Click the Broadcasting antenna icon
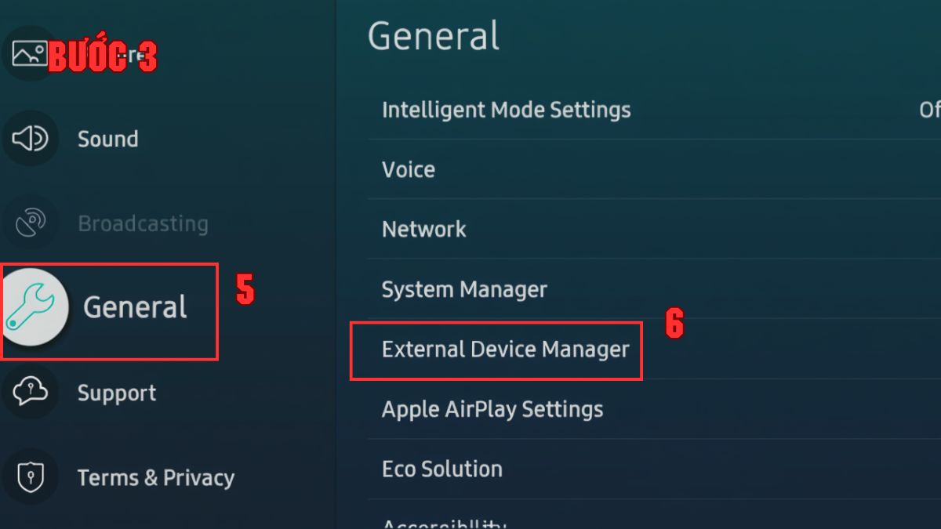The width and height of the screenshot is (941, 529). 30,223
